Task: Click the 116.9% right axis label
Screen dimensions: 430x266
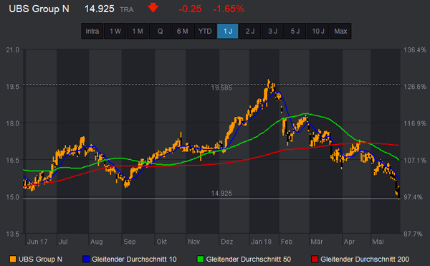Action: pos(415,123)
